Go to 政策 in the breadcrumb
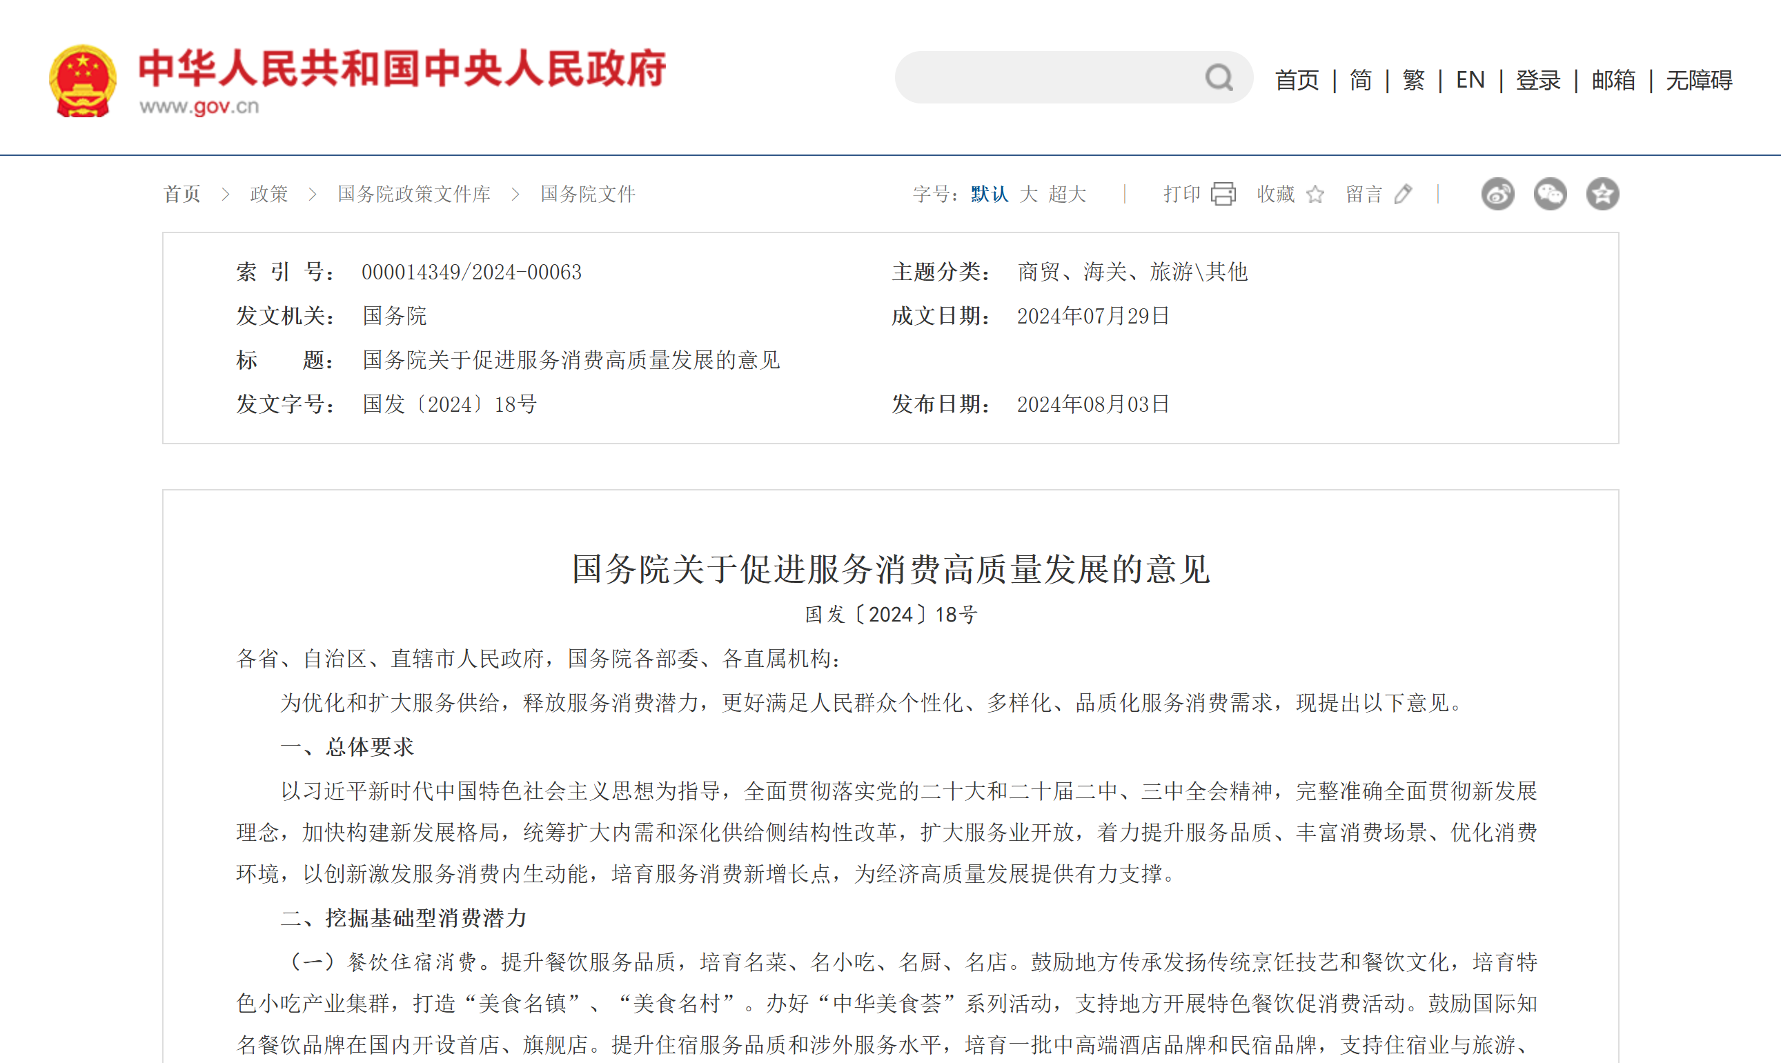 268,194
